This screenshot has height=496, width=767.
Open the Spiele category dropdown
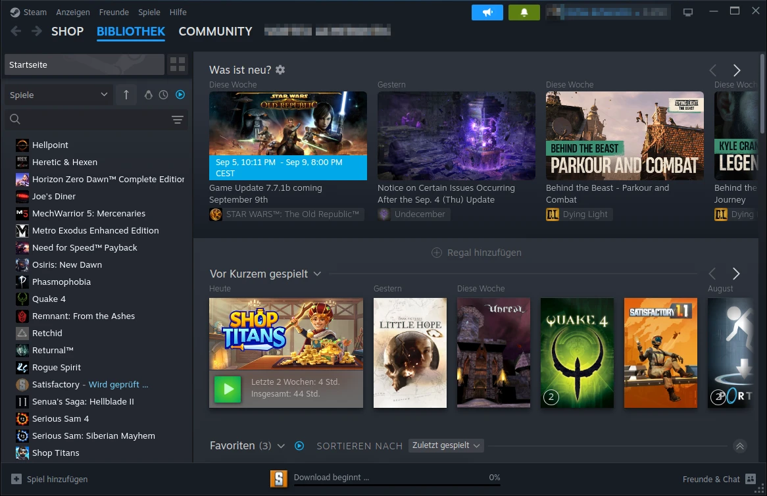[58, 94]
